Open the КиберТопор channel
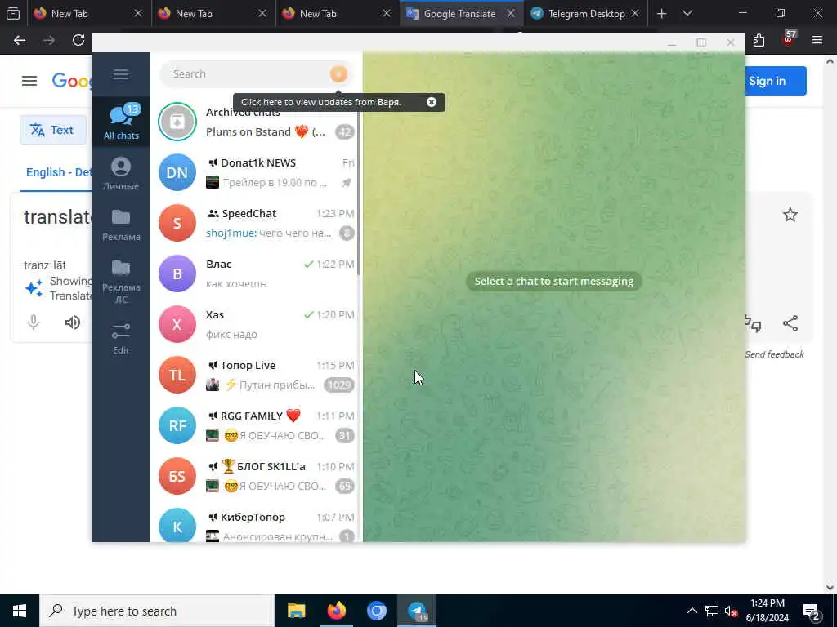The height and width of the screenshot is (627, 837). click(256, 523)
